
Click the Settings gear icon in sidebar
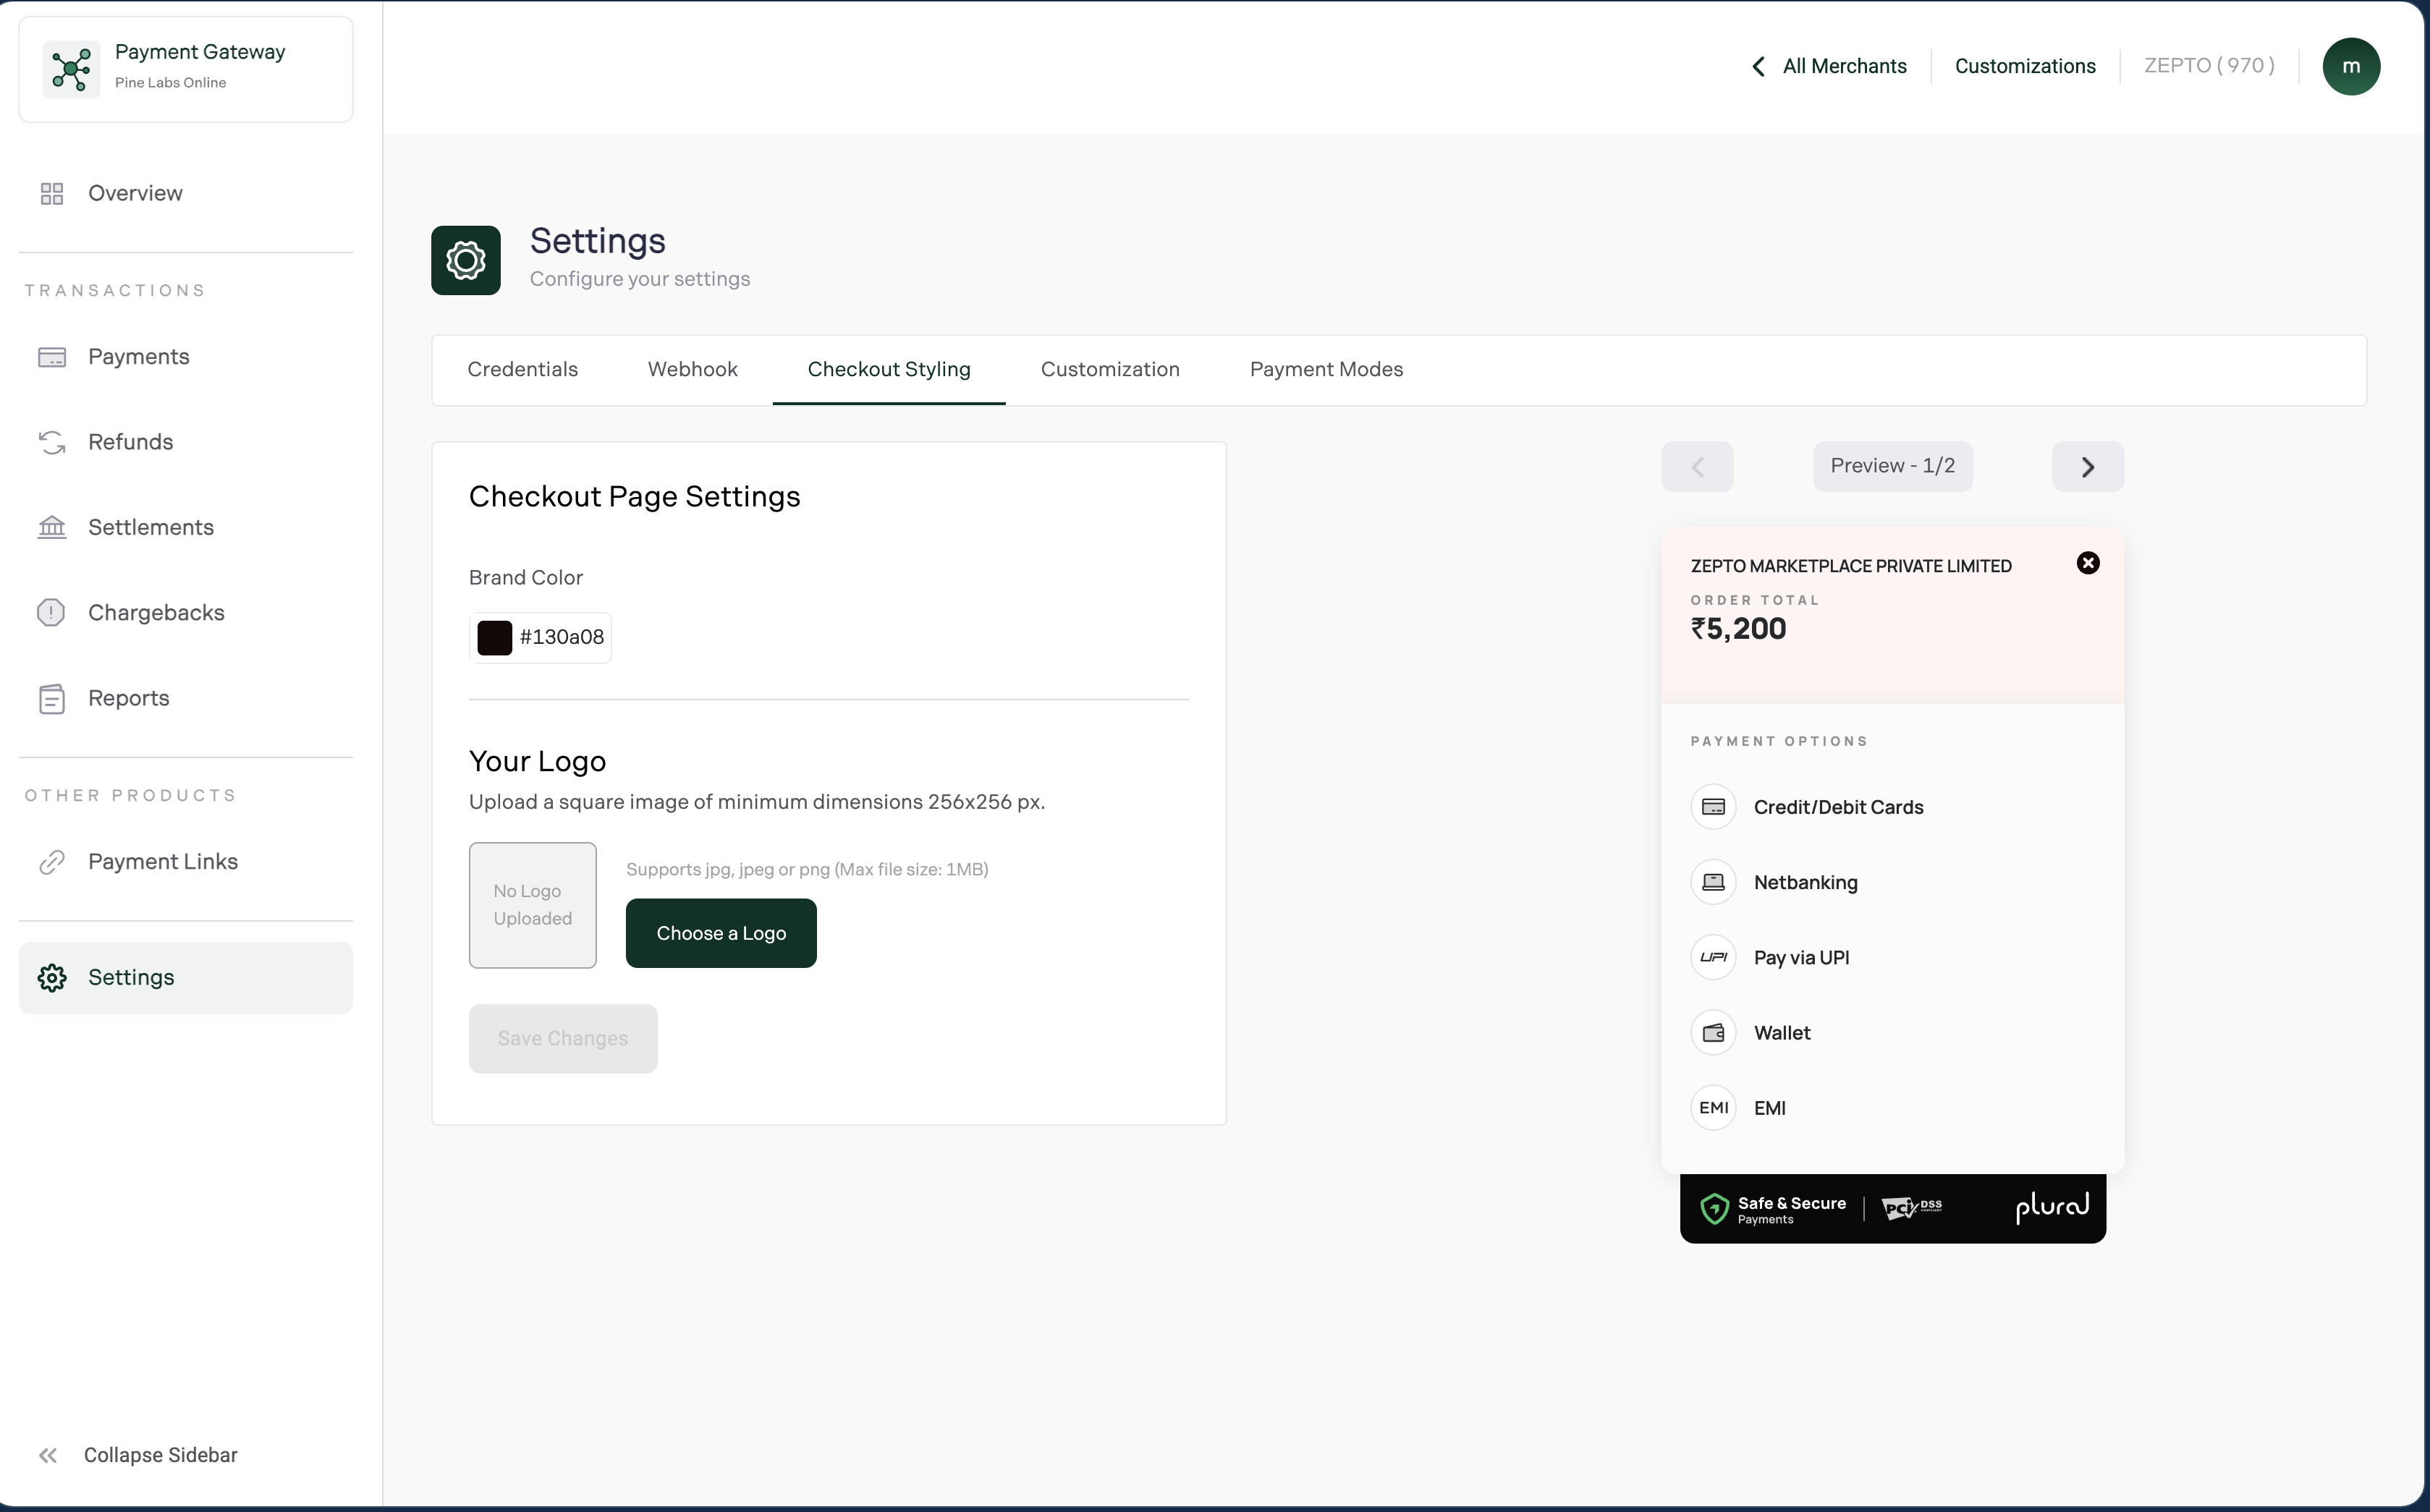point(52,978)
